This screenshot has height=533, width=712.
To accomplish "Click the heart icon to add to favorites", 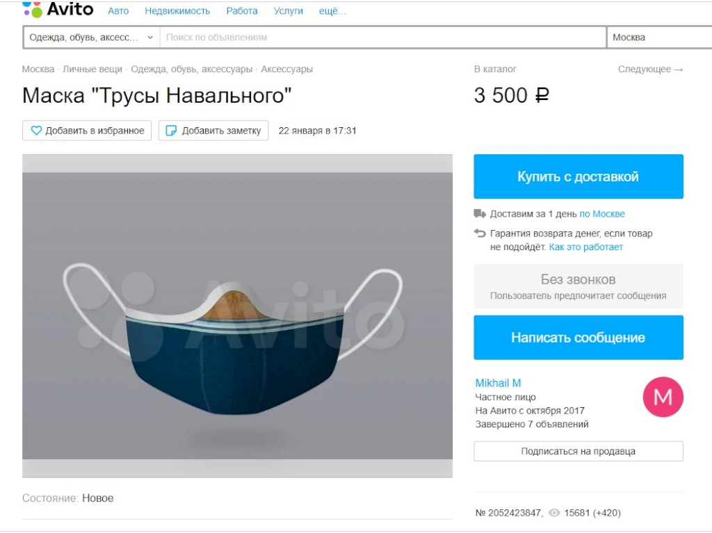I will click(x=36, y=131).
